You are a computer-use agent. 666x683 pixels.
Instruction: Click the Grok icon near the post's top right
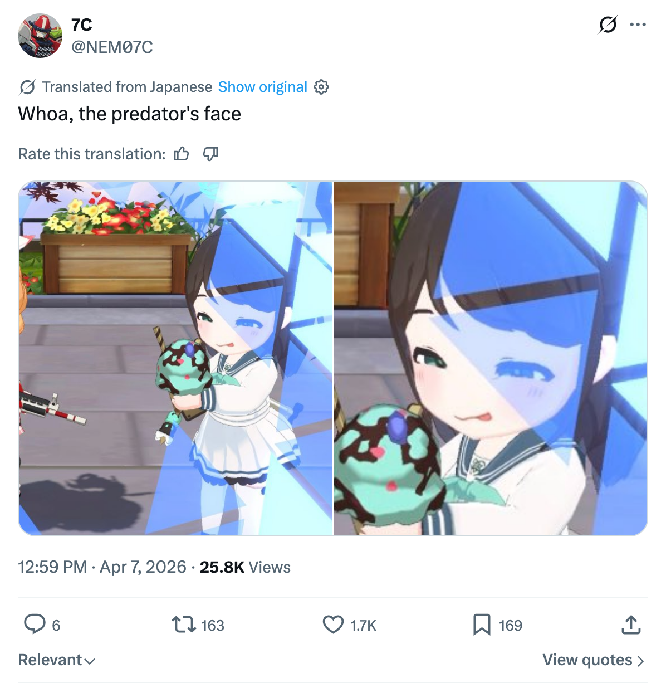click(x=608, y=25)
